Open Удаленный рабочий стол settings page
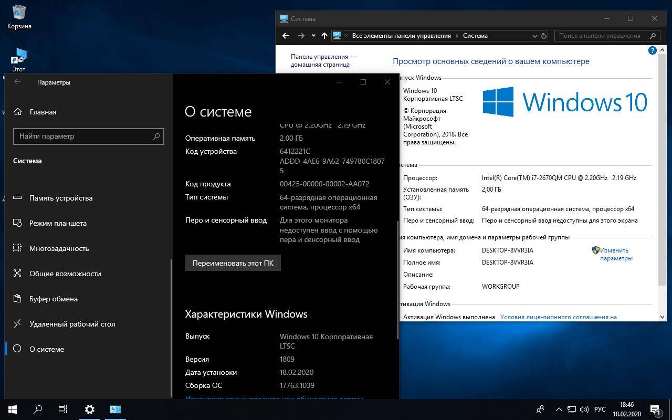The height and width of the screenshot is (420, 672). tap(72, 324)
